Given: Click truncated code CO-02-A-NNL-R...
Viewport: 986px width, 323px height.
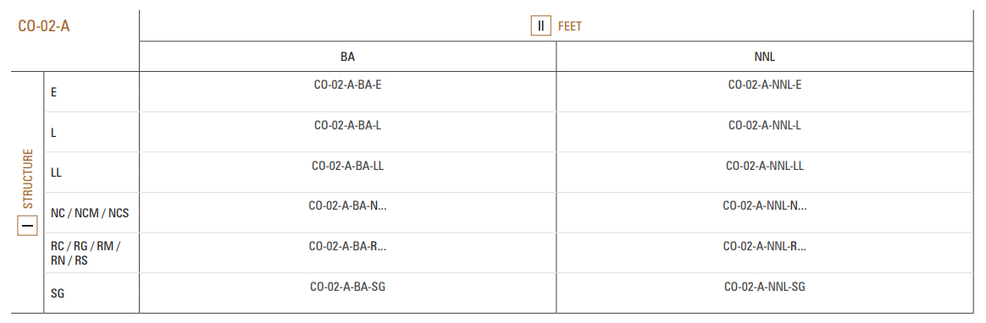Looking at the screenshot, I should pos(765,247).
